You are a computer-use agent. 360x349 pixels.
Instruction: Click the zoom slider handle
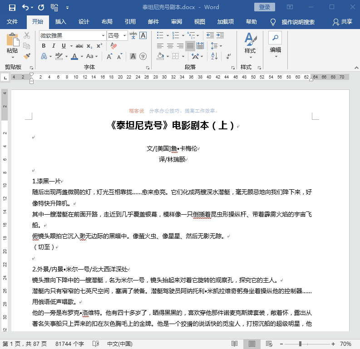click(x=300, y=344)
